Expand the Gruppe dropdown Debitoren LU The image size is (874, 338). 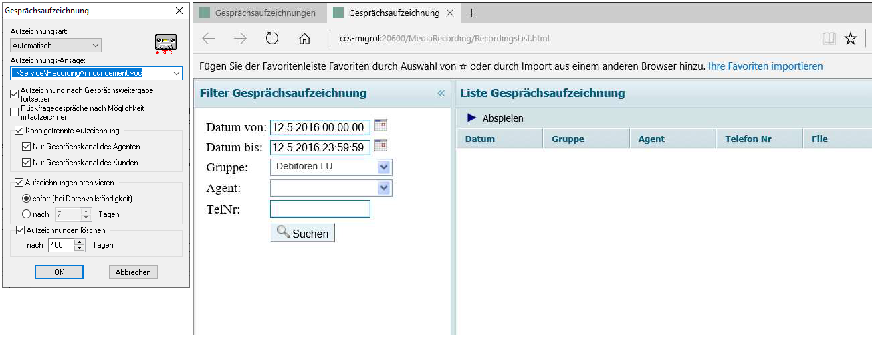click(384, 167)
